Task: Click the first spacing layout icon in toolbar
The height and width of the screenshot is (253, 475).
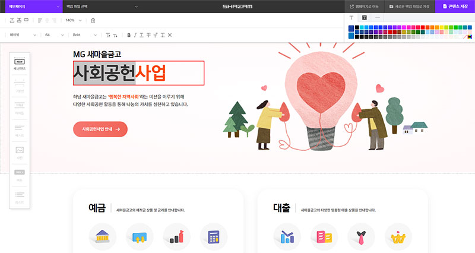Action: (12, 20)
